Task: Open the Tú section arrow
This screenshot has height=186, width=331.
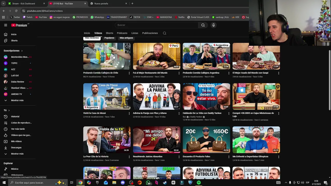Action: tap(9, 110)
